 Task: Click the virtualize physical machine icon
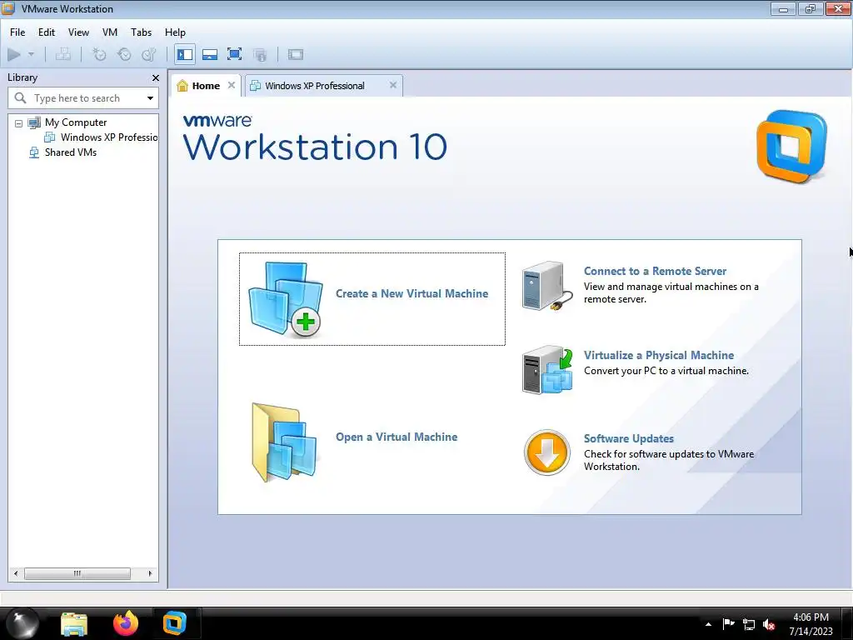547,370
